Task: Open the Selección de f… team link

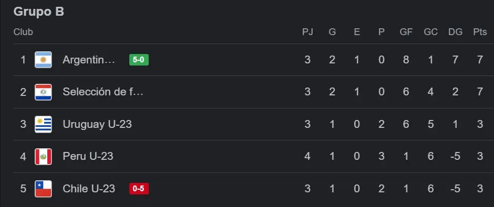Action: [x=103, y=92]
